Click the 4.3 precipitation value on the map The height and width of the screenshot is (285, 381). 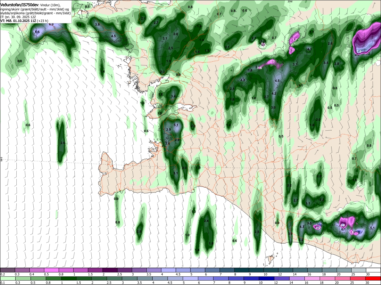[x=302, y=227]
